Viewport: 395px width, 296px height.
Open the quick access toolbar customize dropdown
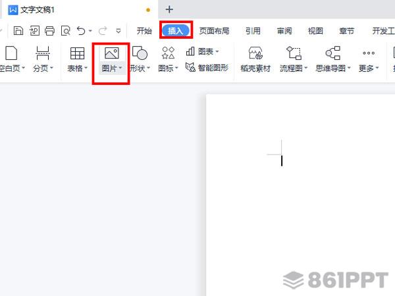[x=118, y=31]
